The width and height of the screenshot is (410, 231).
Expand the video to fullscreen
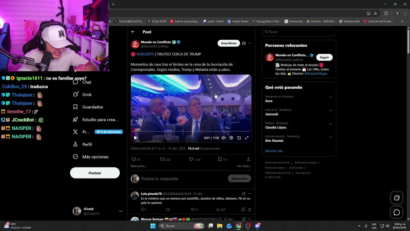(x=247, y=138)
